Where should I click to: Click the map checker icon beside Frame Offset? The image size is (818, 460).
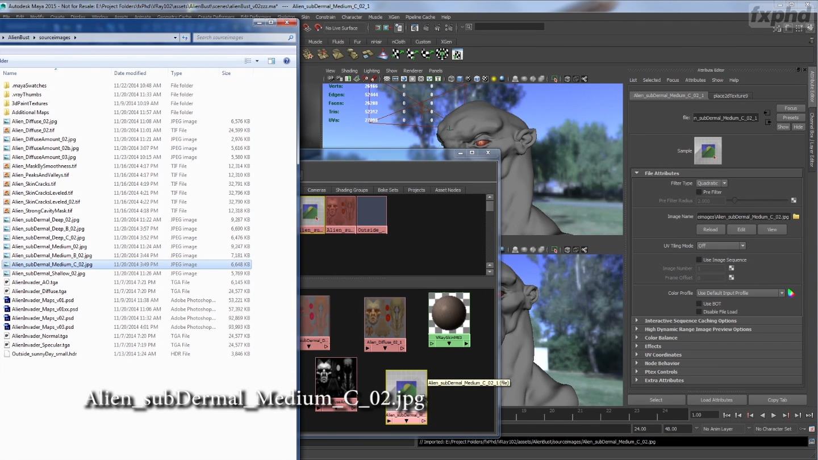[731, 277]
